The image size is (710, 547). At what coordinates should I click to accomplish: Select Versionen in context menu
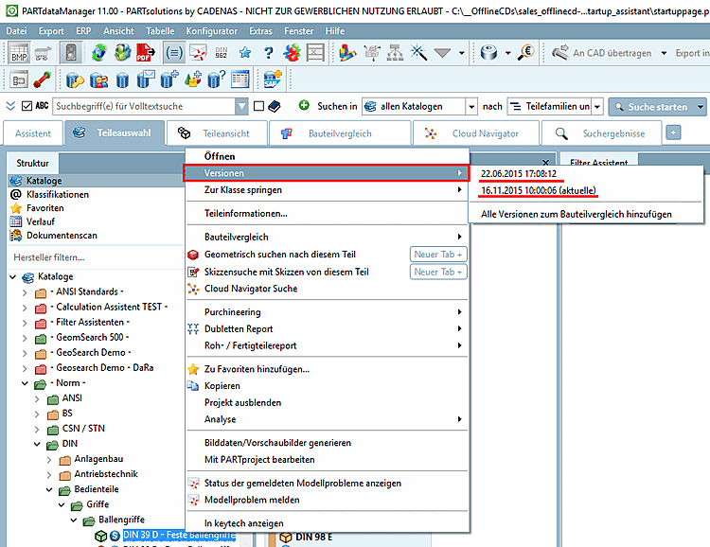coord(327,173)
